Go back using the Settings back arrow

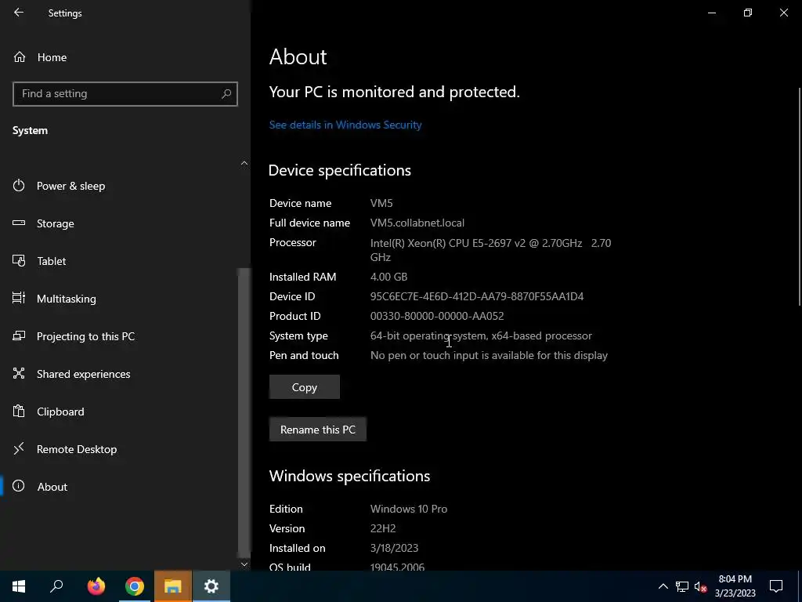click(x=19, y=13)
